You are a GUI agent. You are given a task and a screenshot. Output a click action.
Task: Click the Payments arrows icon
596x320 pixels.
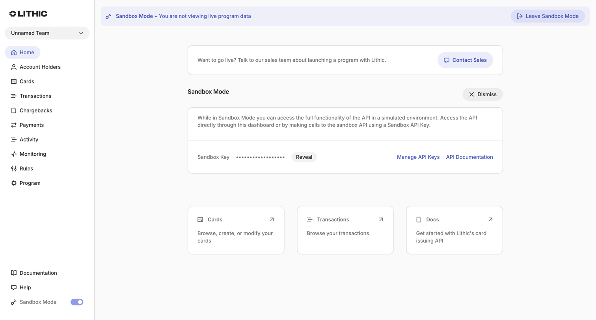point(14,125)
